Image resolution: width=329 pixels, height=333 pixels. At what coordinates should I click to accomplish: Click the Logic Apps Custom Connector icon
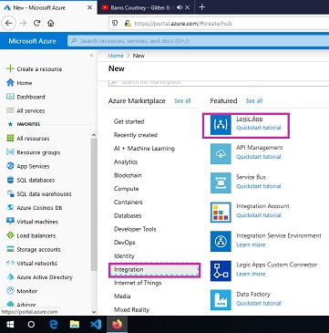coord(221,271)
